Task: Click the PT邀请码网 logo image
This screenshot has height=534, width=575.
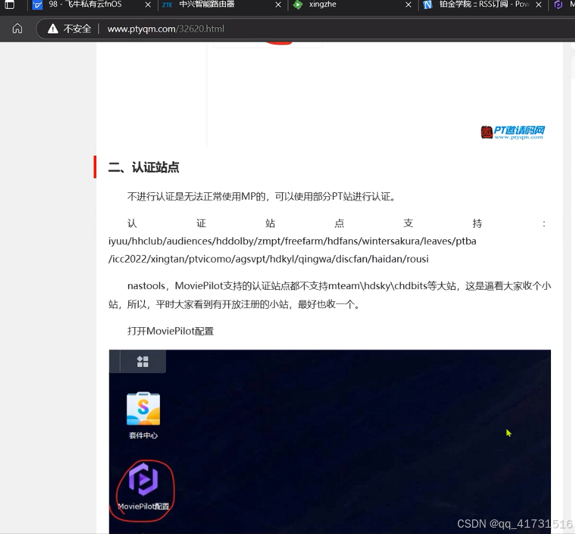Action: 512,132
